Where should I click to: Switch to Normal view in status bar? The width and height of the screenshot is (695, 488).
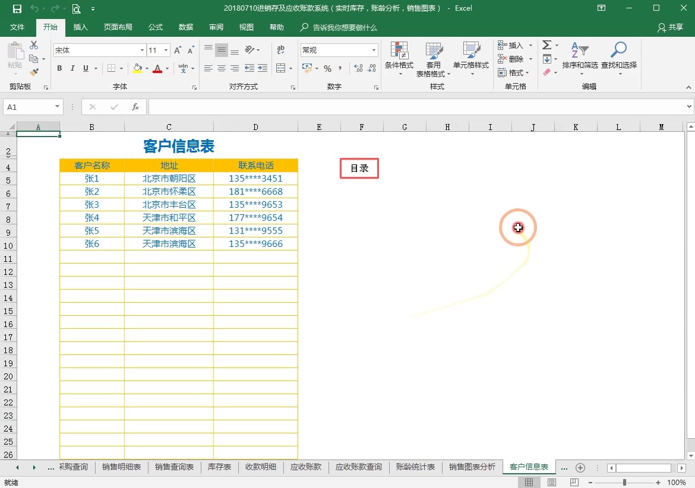pyautogui.click(x=529, y=482)
